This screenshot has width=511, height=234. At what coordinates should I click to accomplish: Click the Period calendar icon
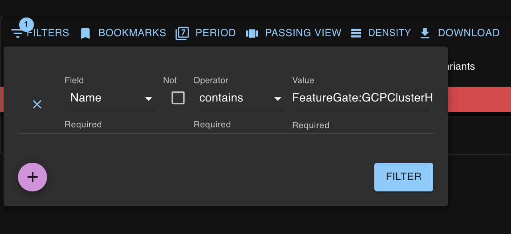pyautogui.click(x=182, y=33)
